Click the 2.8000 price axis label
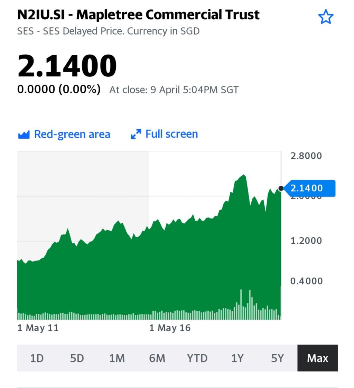The image size is (354, 388). (x=306, y=156)
